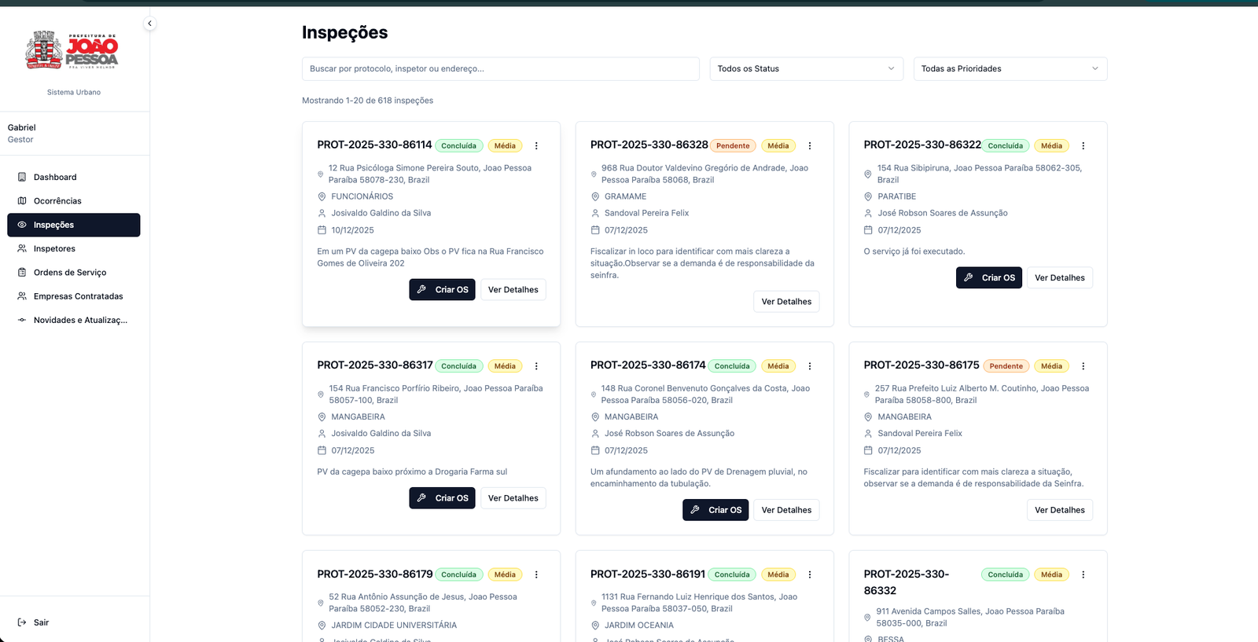Click Criar OS on PROT-2025-330-86114 card

point(442,290)
